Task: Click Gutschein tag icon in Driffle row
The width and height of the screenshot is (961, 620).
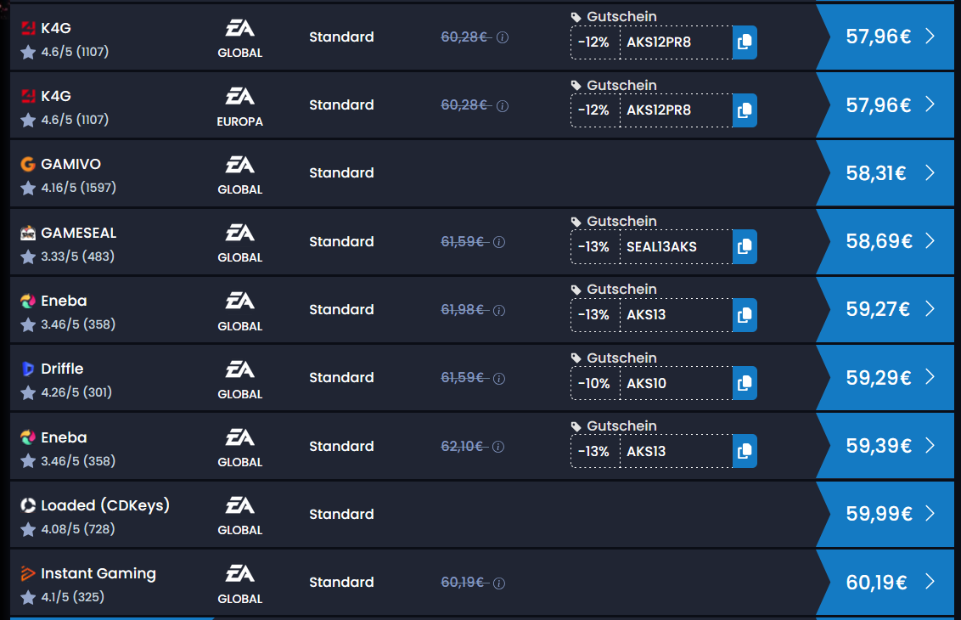Action: (x=576, y=358)
